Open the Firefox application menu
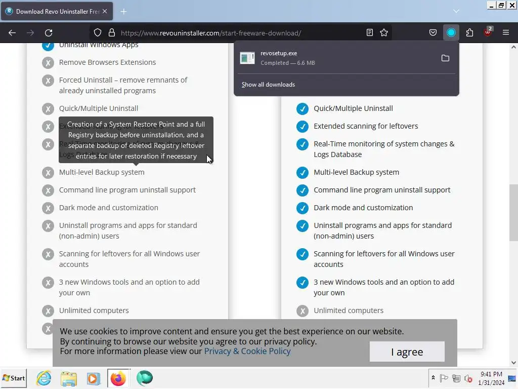Screen dimensions: 518x389 click(x=506, y=33)
